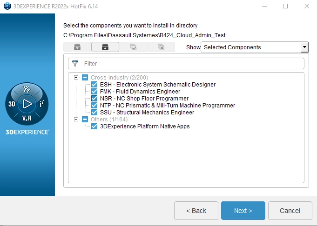Select the NTP - NC Prismatic & Mill-Turn text
The width and height of the screenshot is (317, 226).
(x=168, y=106)
